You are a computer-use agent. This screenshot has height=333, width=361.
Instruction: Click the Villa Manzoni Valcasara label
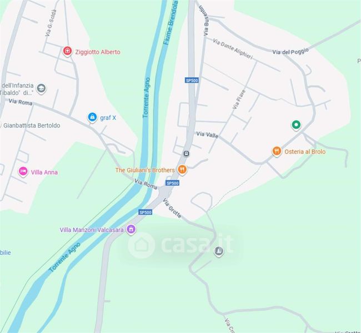click(x=92, y=230)
